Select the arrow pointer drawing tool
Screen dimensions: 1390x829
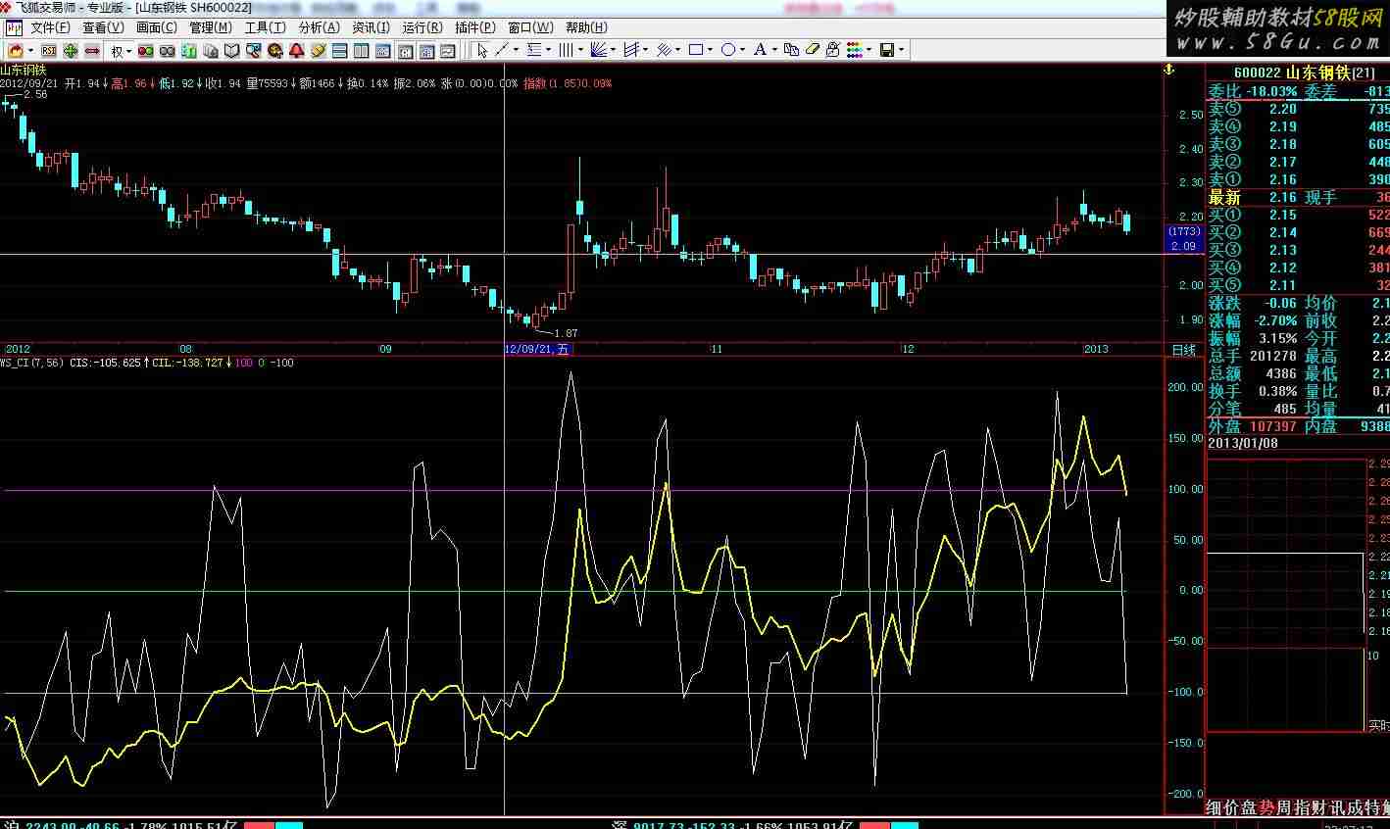point(482,50)
